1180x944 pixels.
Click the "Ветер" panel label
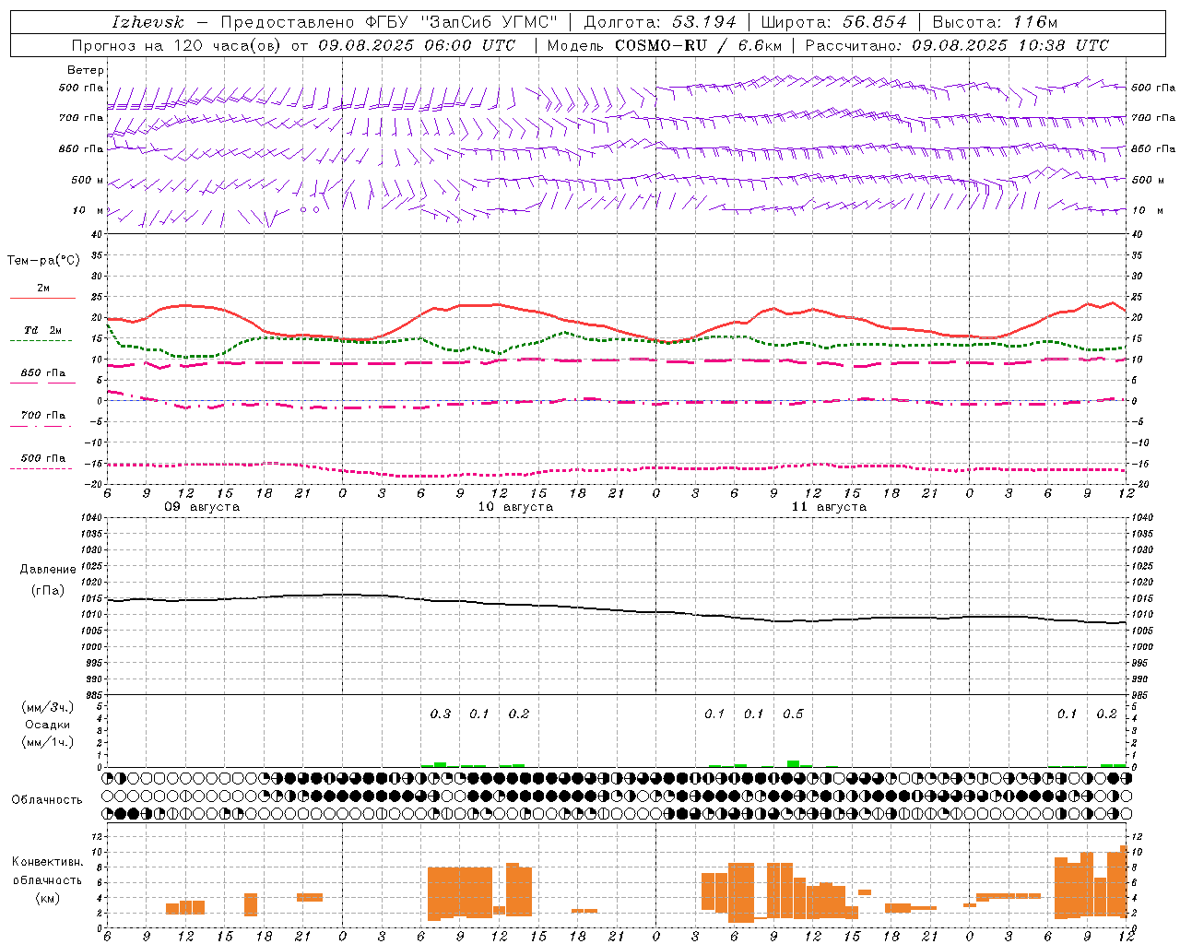click(x=86, y=70)
